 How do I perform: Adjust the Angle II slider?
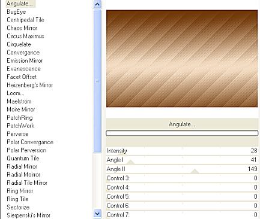(x=182, y=169)
